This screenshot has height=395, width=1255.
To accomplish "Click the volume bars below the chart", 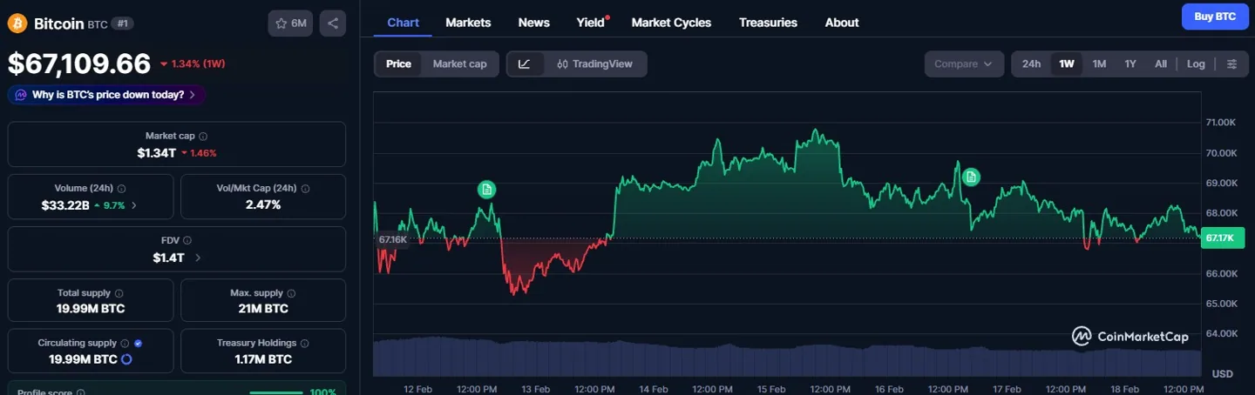I will [787, 357].
